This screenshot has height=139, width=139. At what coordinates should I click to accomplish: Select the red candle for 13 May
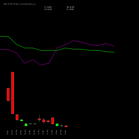tap(44, 121)
